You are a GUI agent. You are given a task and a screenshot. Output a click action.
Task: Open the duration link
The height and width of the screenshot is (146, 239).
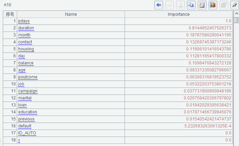coord(26,28)
